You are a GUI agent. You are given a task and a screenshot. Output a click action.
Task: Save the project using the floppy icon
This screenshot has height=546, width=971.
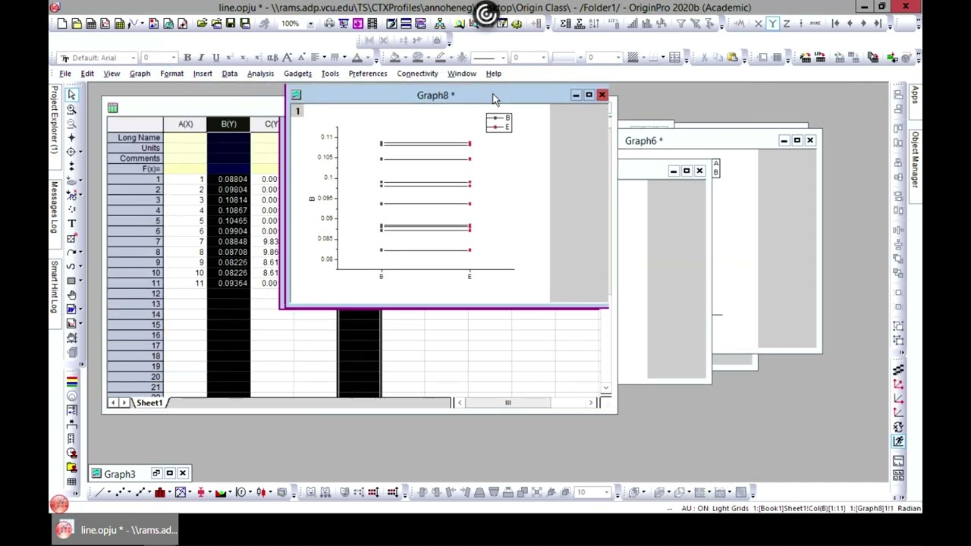click(x=231, y=24)
